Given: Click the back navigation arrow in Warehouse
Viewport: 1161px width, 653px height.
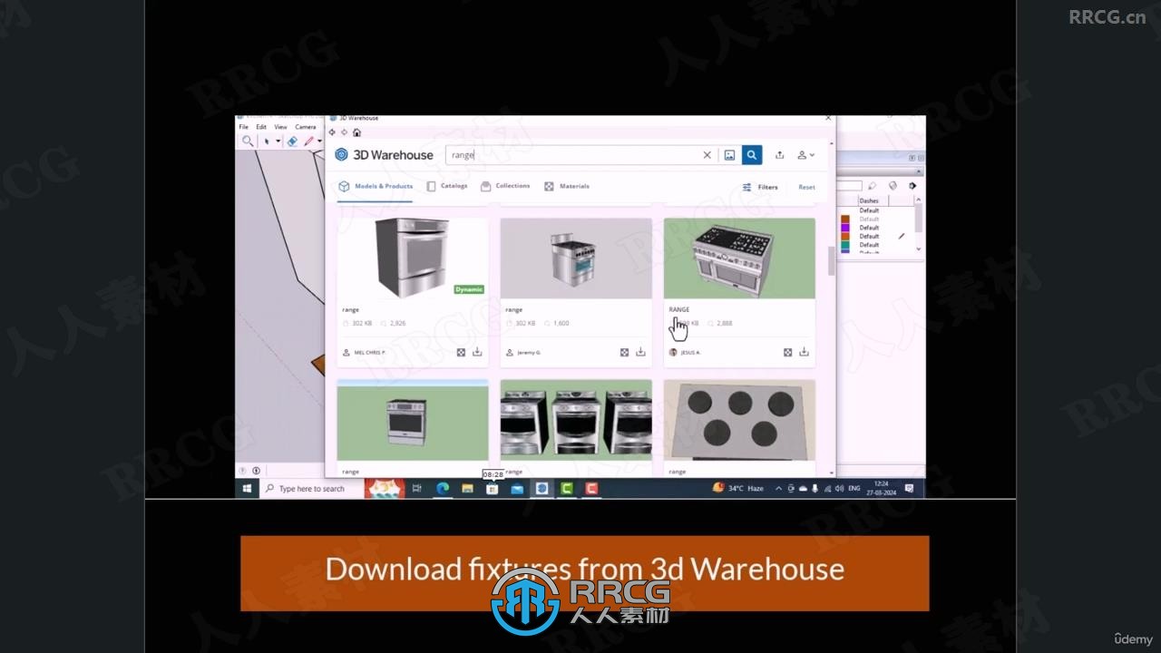Looking at the screenshot, I should [332, 132].
